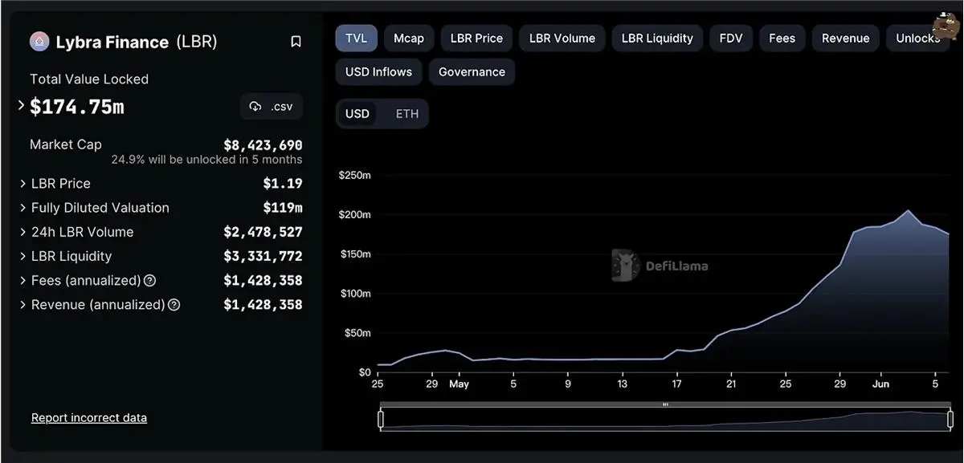
Task: Click the left handle of range slider
Action: pyautogui.click(x=381, y=419)
